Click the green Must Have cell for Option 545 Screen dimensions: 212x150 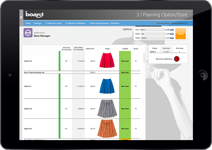[125, 61]
